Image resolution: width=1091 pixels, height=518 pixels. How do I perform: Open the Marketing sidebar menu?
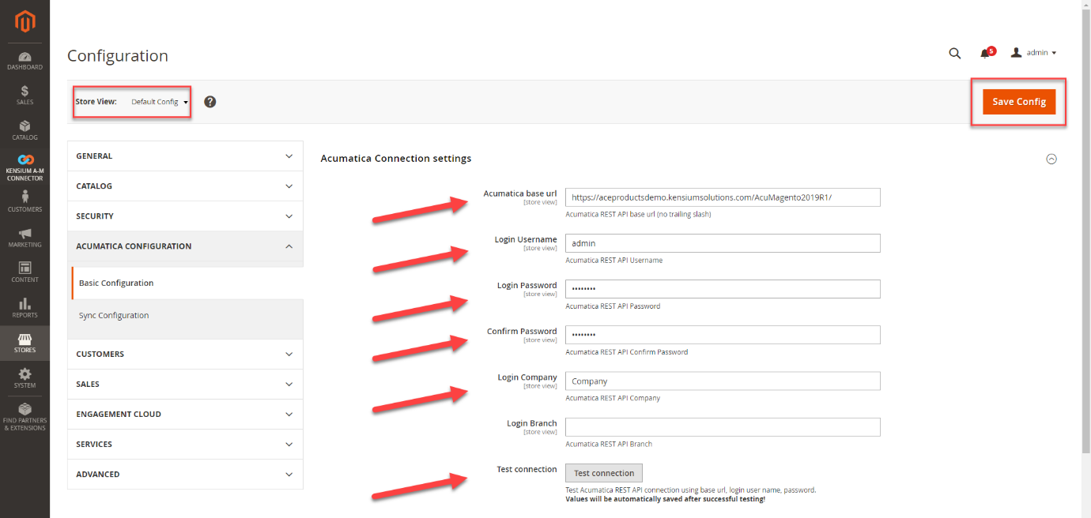25,238
